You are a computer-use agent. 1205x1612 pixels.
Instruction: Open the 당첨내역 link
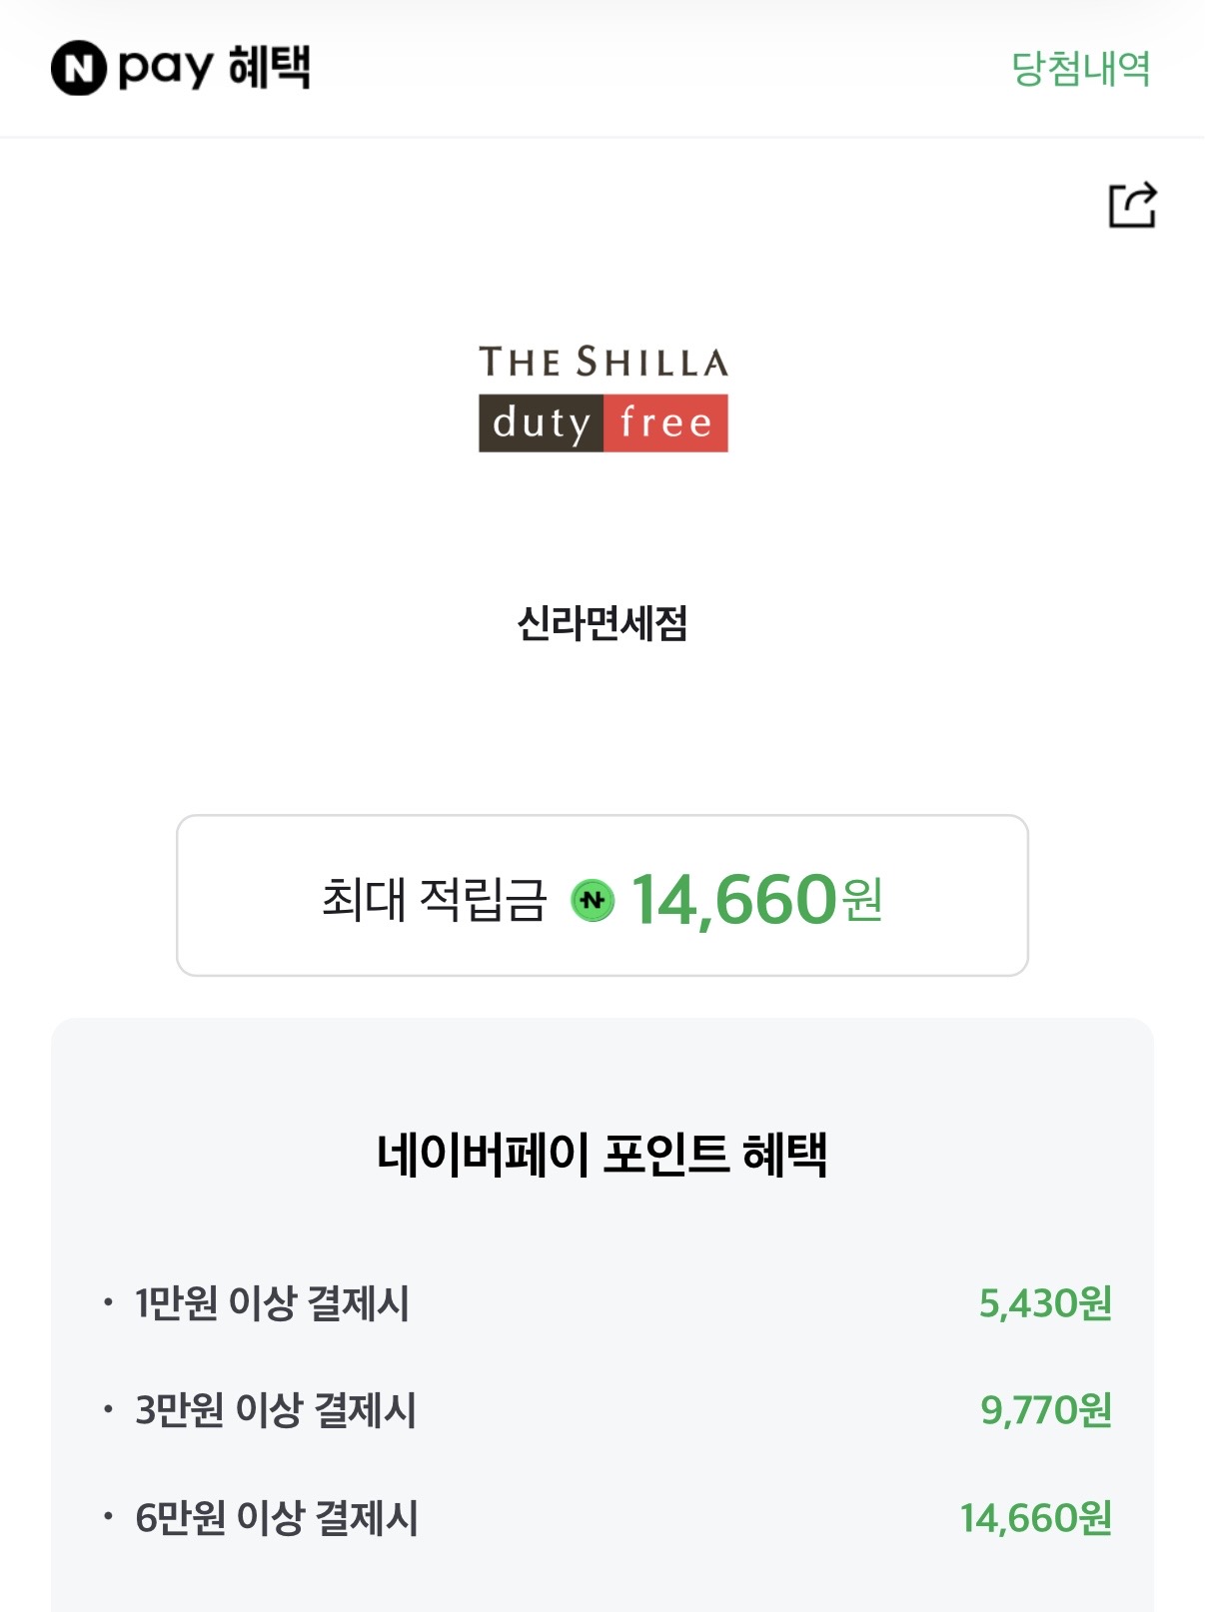[1080, 68]
